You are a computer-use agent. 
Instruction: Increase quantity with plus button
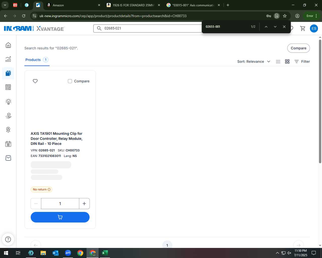84,204
